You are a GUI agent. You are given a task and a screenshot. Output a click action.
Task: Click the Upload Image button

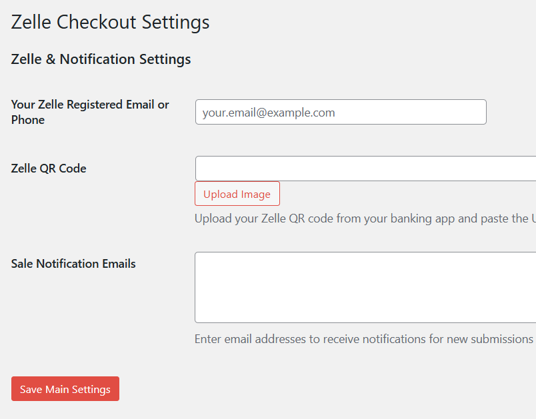coord(237,194)
